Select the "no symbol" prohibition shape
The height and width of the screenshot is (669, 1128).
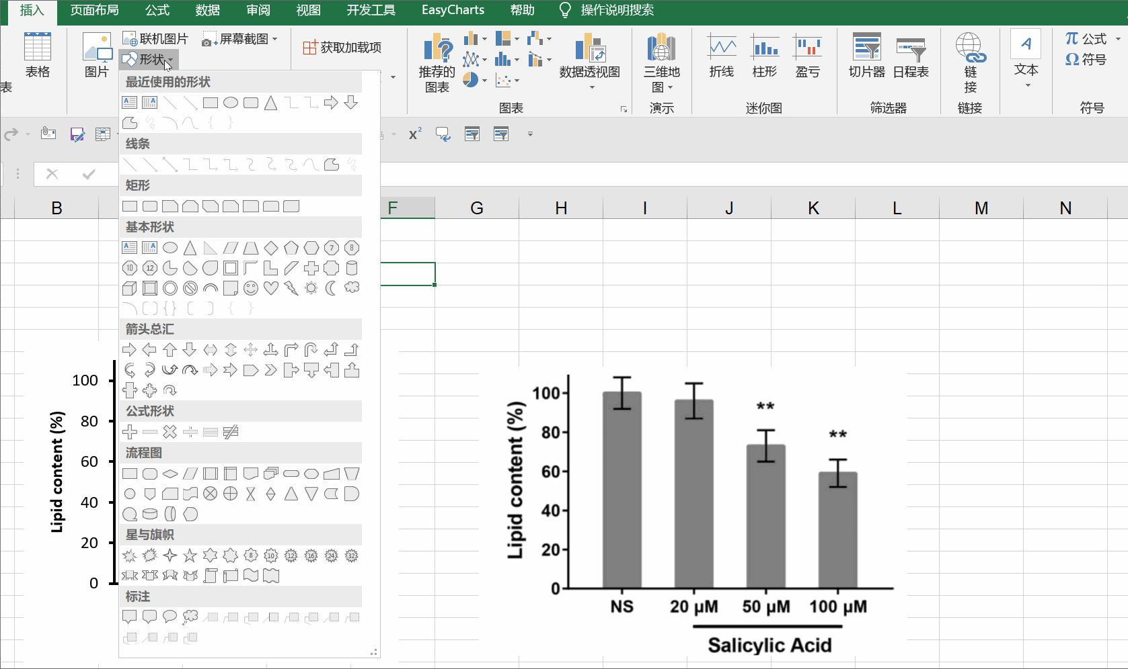coord(190,288)
